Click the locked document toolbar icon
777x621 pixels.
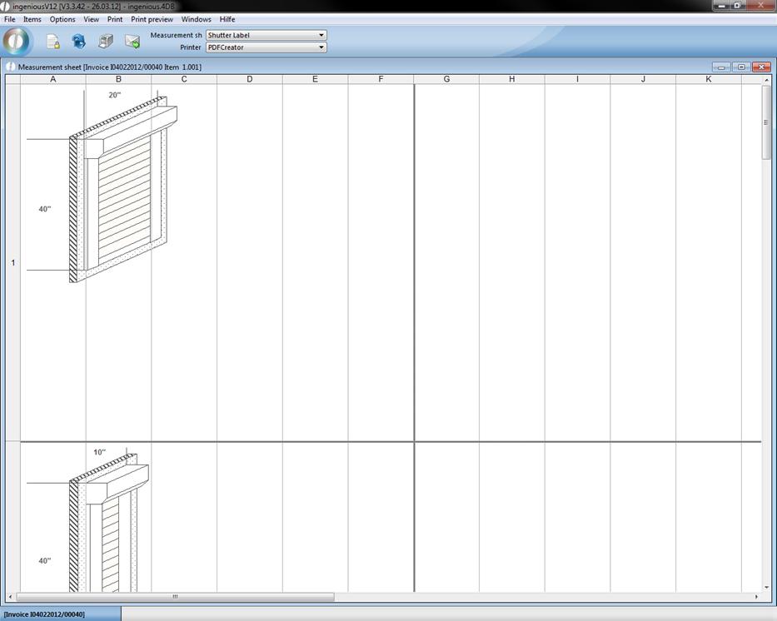[52, 42]
